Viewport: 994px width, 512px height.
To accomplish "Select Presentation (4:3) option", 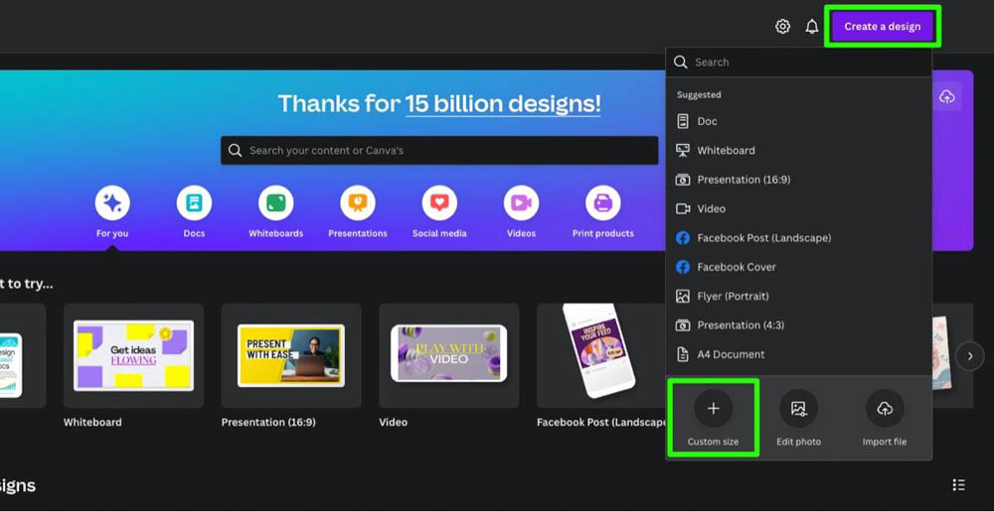I will 799,324.
